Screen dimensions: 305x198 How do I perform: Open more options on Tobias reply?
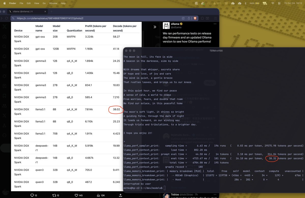click(x=215, y=194)
